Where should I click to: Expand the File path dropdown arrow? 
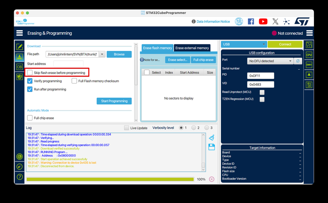pyautogui.click(x=102, y=54)
